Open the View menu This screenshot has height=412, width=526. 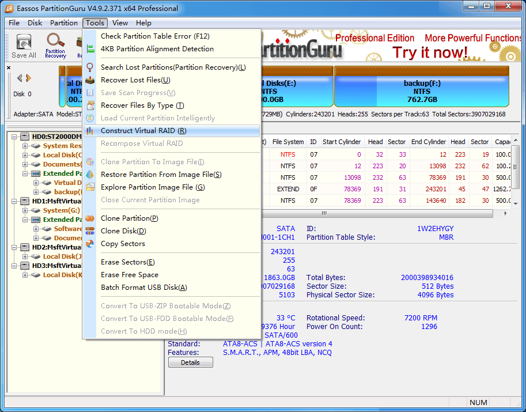coord(120,23)
